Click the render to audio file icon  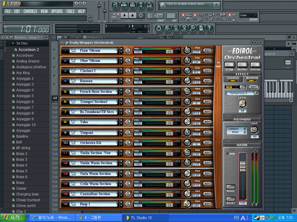pos(176,29)
